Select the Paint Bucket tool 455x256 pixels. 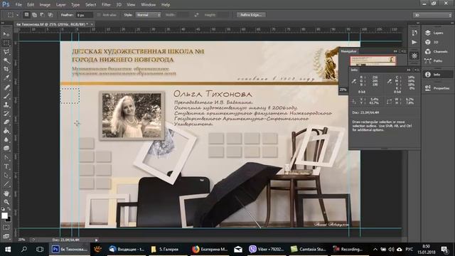click(x=6, y=131)
